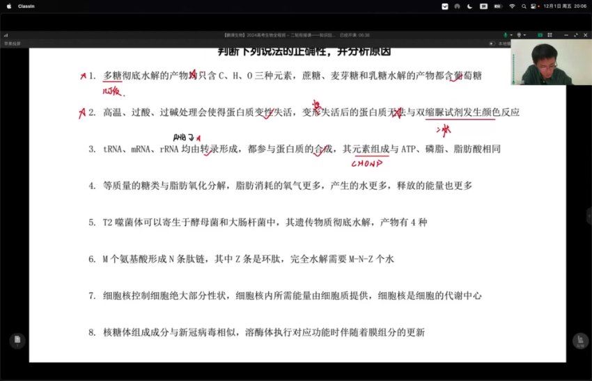Click the lesson title in window header
592x381 pixels.
tap(279, 35)
